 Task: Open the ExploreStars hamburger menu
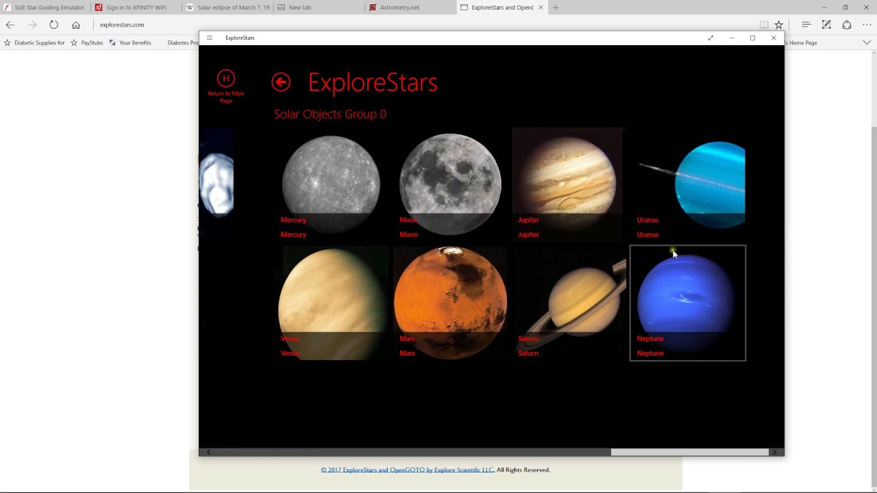(210, 38)
